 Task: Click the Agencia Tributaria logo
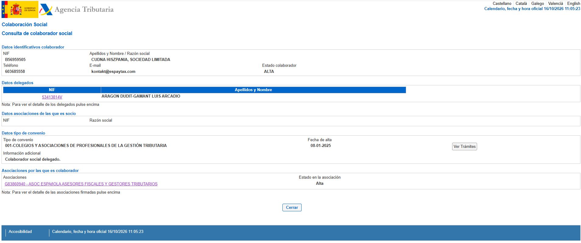(x=77, y=9)
